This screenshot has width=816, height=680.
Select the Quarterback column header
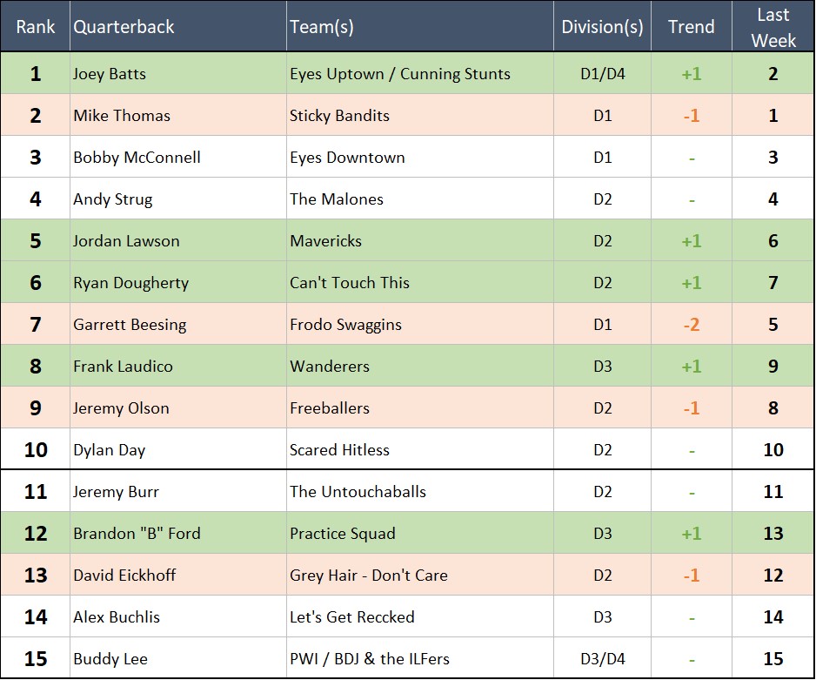pos(124,27)
